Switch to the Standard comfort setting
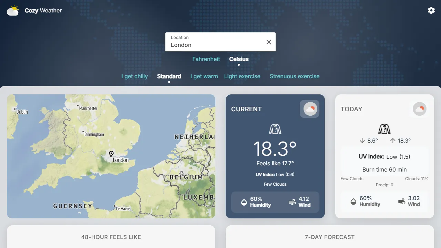Image resolution: width=441 pixels, height=248 pixels. (x=169, y=76)
